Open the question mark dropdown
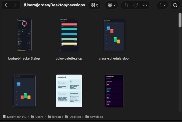The width and height of the screenshot is (182, 122). [x=162, y=5]
